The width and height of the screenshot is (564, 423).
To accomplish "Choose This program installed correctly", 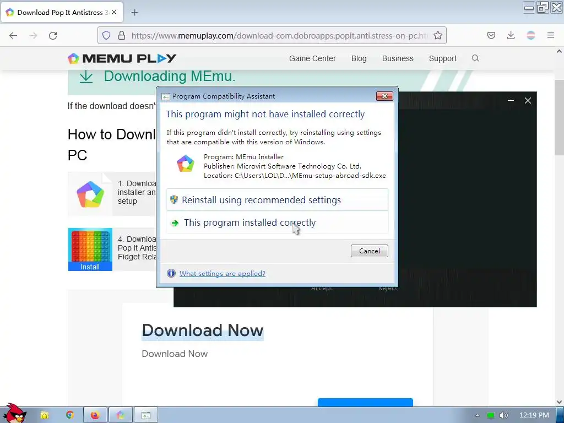I will (x=277, y=223).
